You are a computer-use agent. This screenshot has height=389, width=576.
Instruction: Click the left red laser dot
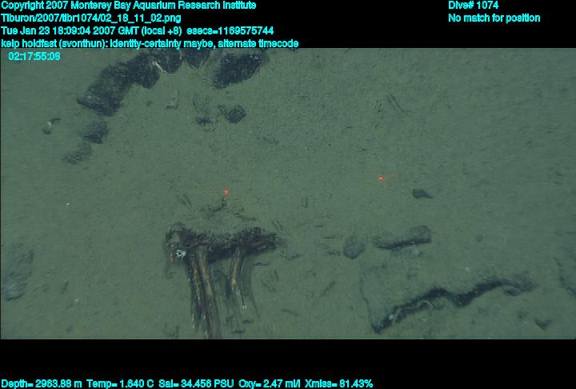[226, 192]
